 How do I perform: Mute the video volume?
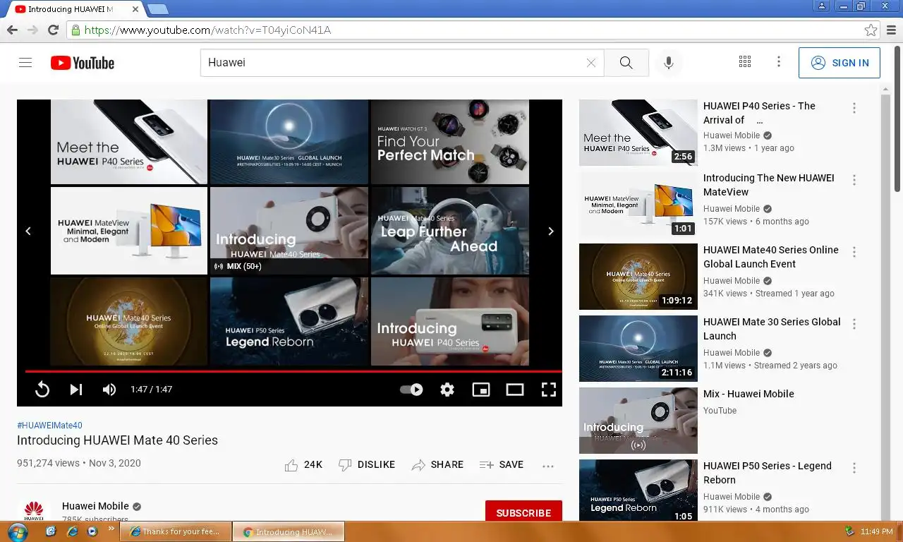109,390
